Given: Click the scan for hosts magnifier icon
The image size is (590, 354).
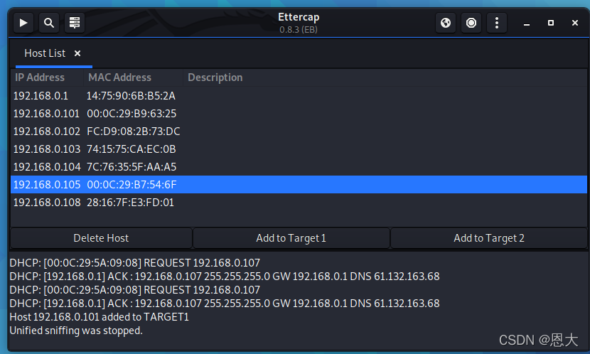Looking at the screenshot, I should pos(49,23).
